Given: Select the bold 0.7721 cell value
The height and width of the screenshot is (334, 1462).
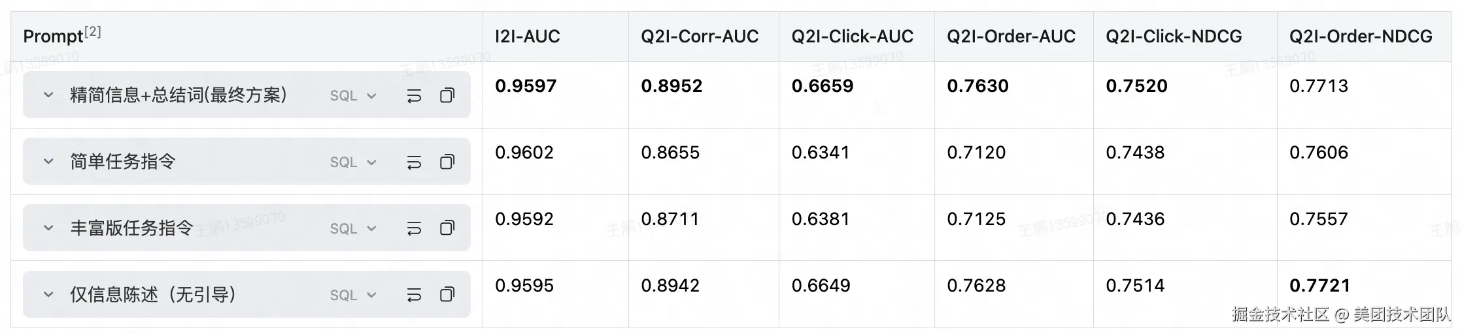Looking at the screenshot, I should 1319,286.
